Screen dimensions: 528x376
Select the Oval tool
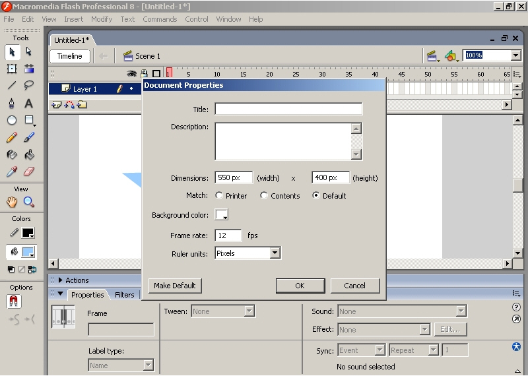pyautogui.click(x=12, y=120)
